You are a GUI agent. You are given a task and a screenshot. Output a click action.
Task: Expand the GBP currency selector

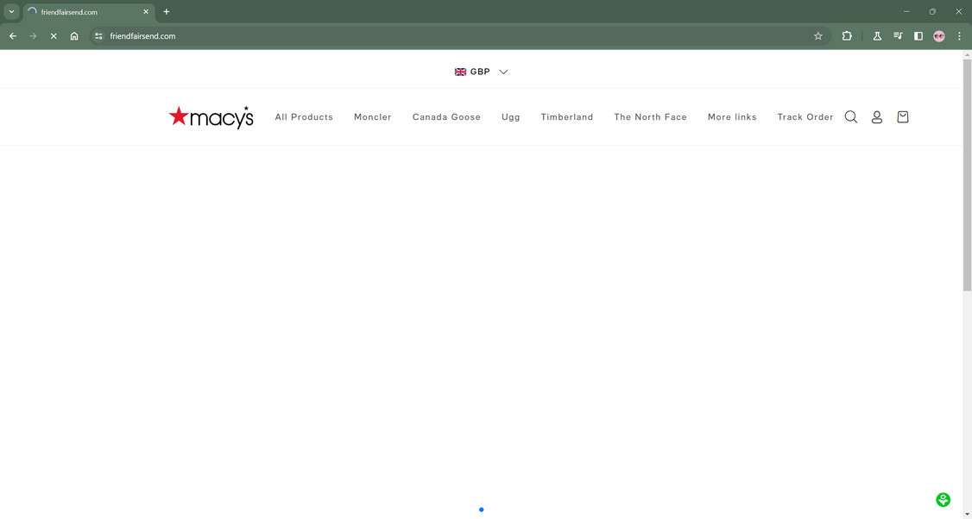pos(481,72)
